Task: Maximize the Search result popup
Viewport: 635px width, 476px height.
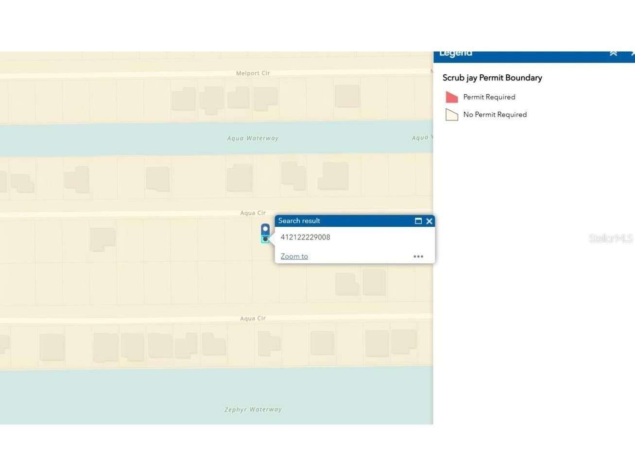Action: [418, 221]
